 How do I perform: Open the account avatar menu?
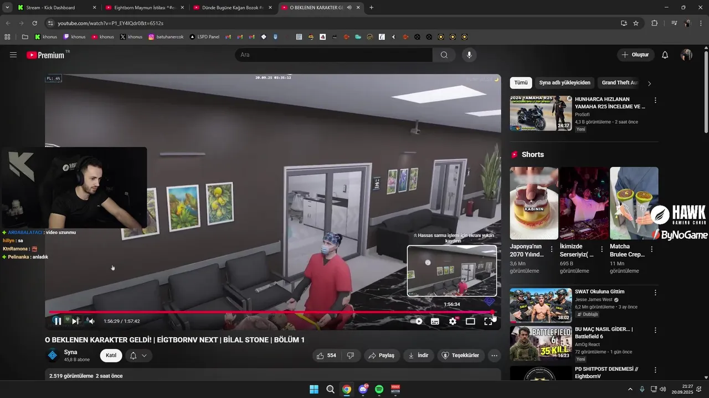[x=686, y=55]
